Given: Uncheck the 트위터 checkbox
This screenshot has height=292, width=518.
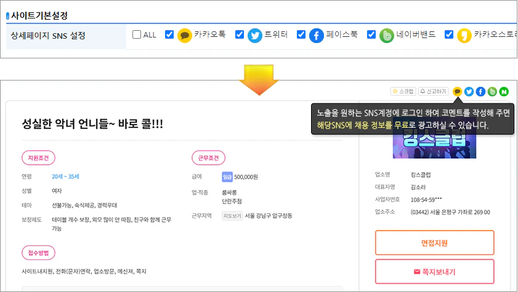Looking at the screenshot, I should (x=240, y=34).
